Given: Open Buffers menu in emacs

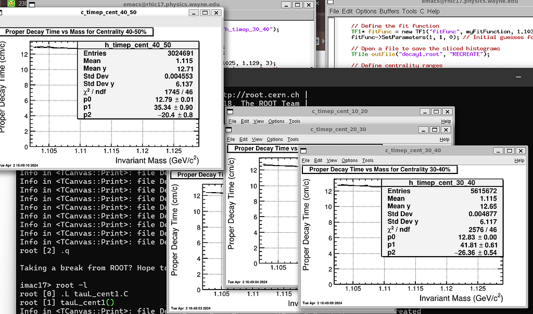Looking at the screenshot, I should (390, 11).
